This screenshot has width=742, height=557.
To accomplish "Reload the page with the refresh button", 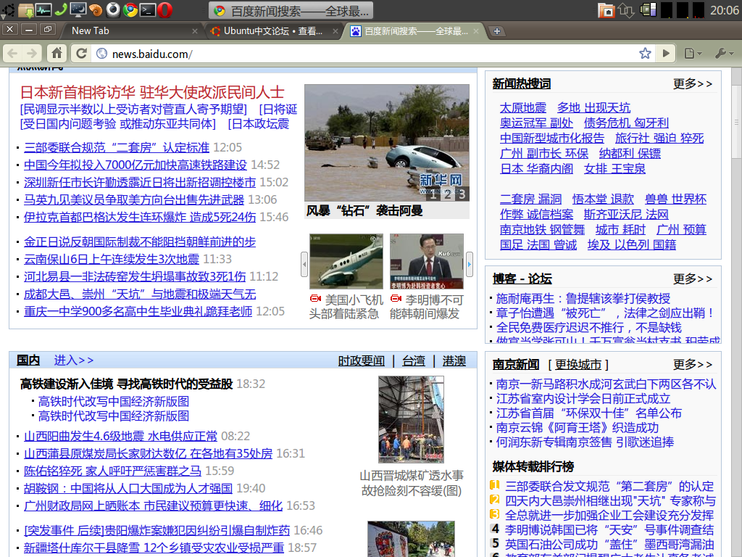I will point(81,54).
